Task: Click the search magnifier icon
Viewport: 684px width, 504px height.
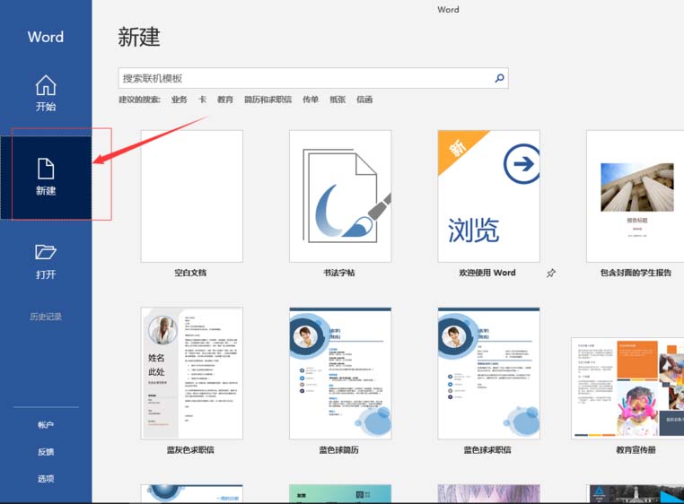Action: pos(499,78)
